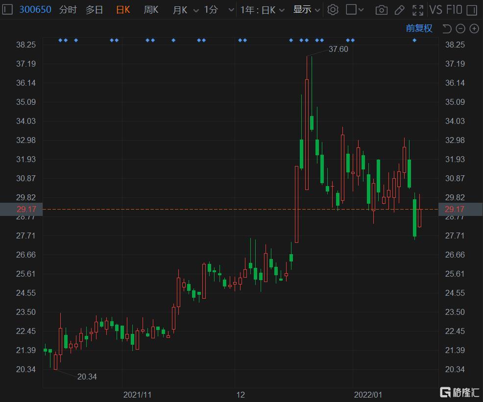Click the 37.60 high price label
This screenshot has width=483, height=402.
pyautogui.click(x=338, y=49)
